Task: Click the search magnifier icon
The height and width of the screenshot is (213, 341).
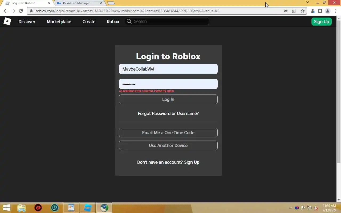Action: click(x=129, y=21)
